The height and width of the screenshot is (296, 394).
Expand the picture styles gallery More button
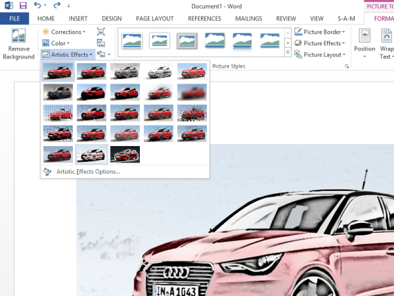point(288,53)
